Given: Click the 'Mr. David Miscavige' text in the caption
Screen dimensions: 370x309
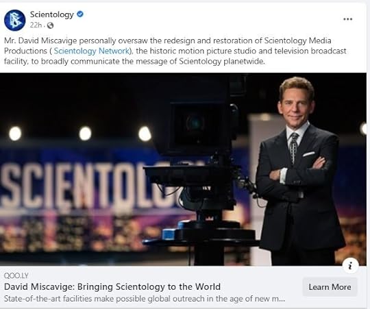Looking at the screenshot, I should 40,40.
